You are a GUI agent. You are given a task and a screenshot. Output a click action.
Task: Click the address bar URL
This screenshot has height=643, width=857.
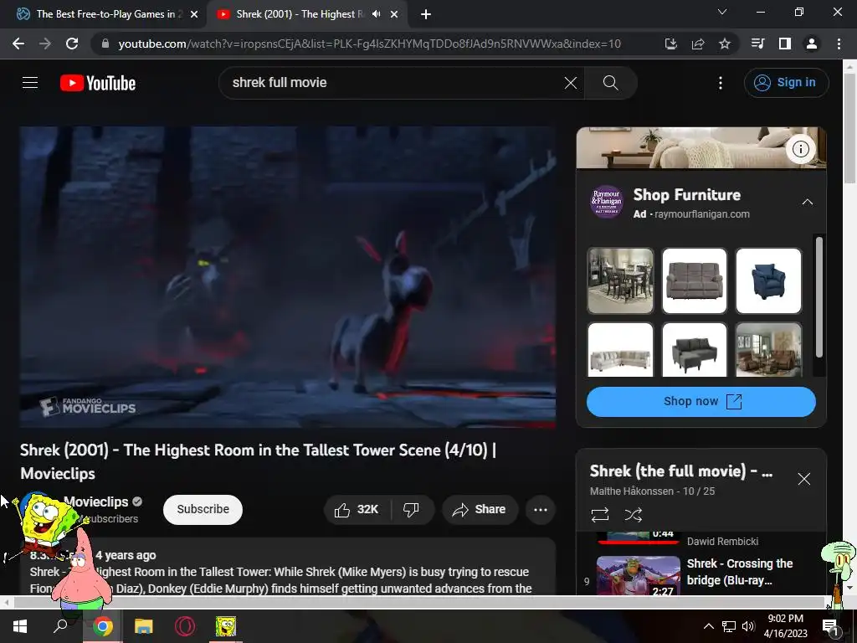pos(369,44)
